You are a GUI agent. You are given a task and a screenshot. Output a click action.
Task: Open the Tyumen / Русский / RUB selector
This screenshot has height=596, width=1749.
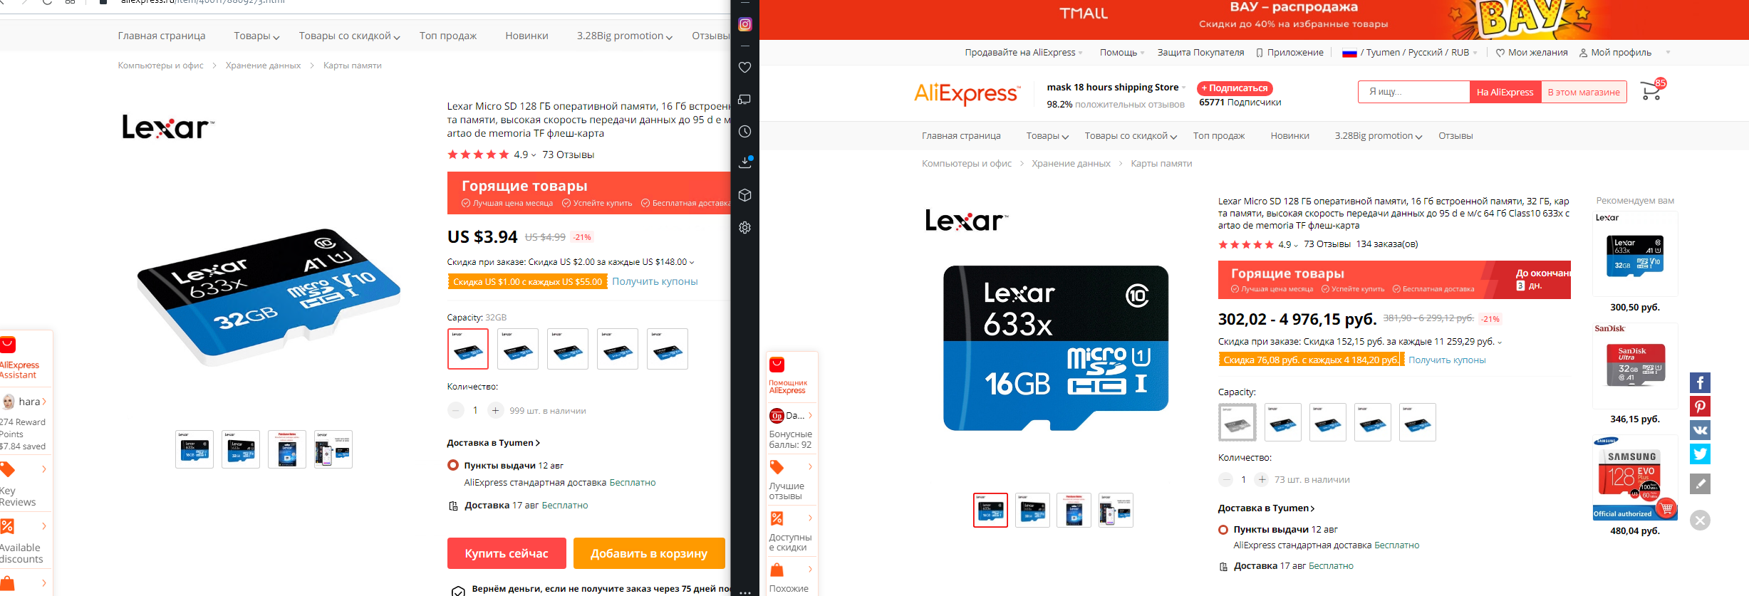click(x=1409, y=53)
